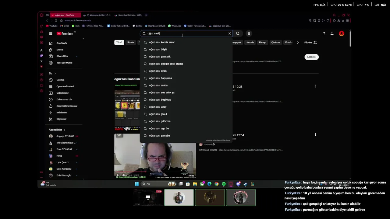Click the 'Abone ol' subscribe button
The height and width of the screenshot is (219, 390).
(x=311, y=57)
